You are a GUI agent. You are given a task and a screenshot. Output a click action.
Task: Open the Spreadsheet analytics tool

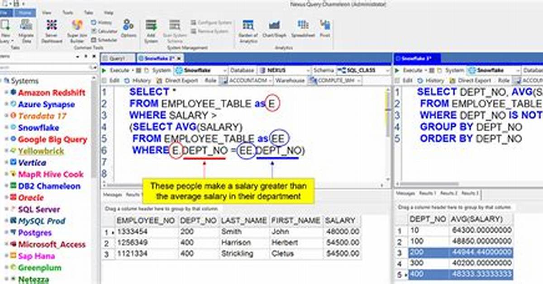click(x=303, y=28)
